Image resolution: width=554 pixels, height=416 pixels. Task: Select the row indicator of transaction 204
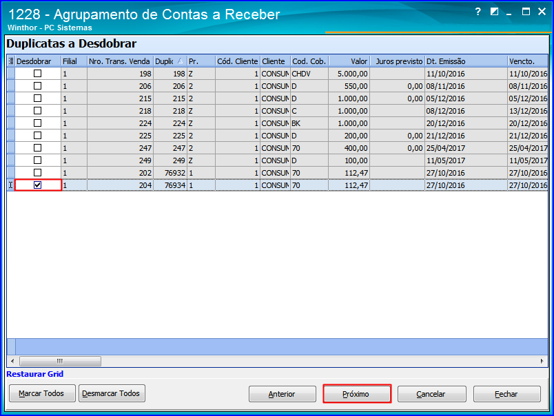coord(11,185)
